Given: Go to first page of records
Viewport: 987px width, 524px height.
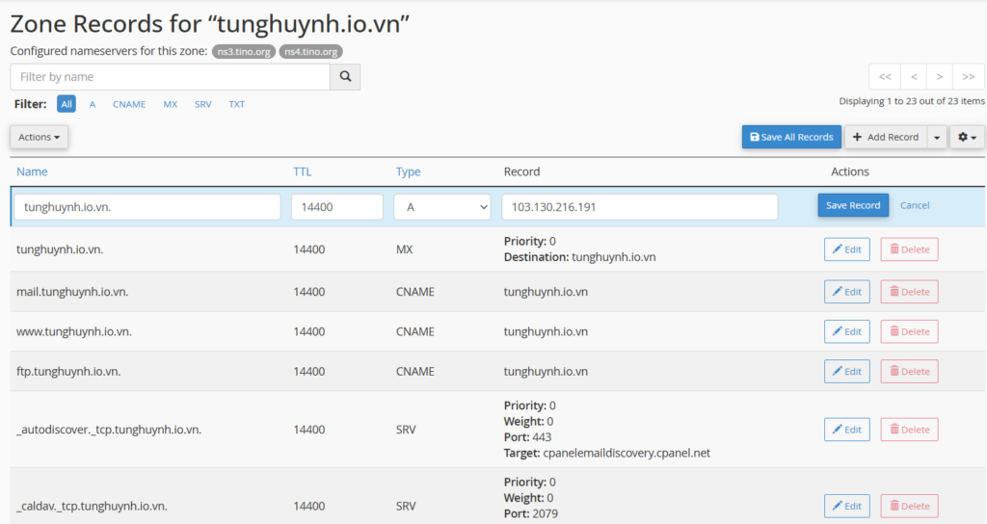Looking at the screenshot, I should coord(885,77).
